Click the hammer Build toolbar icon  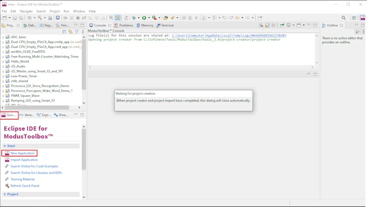click(40, 18)
